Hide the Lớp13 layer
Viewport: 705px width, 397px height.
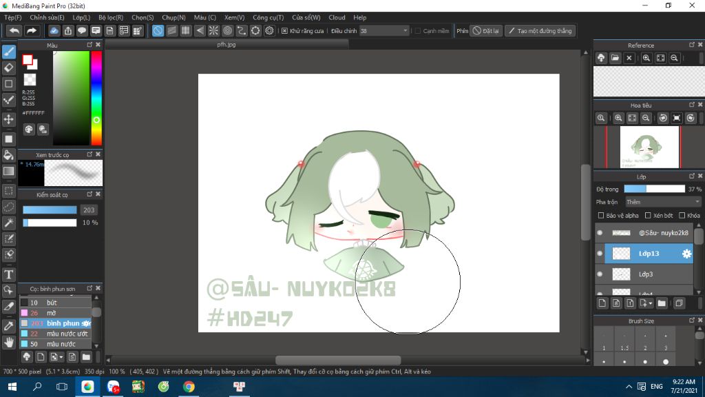point(600,254)
